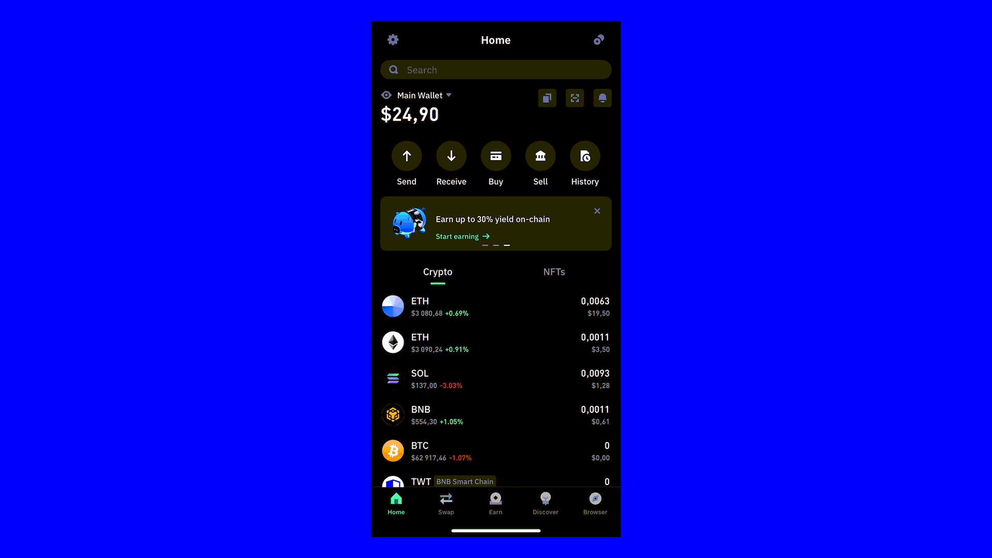Viewport: 992px width, 558px height.
Task: Expand the TWT BNB Smart Chain entry
Action: (495, 482)
